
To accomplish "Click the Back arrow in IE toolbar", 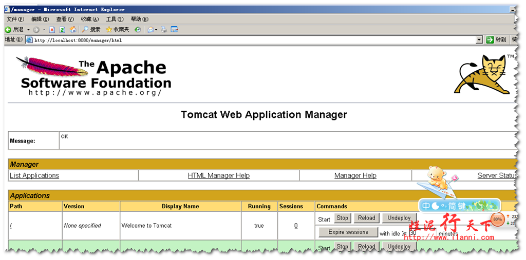I will [x=8, y=30].
